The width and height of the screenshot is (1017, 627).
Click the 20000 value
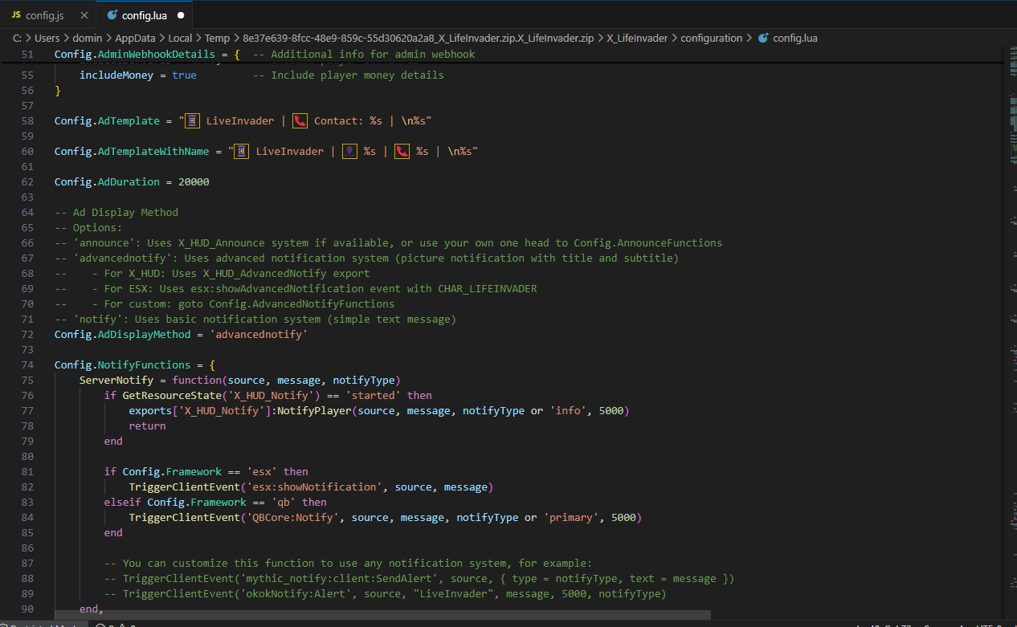(194, 182)
